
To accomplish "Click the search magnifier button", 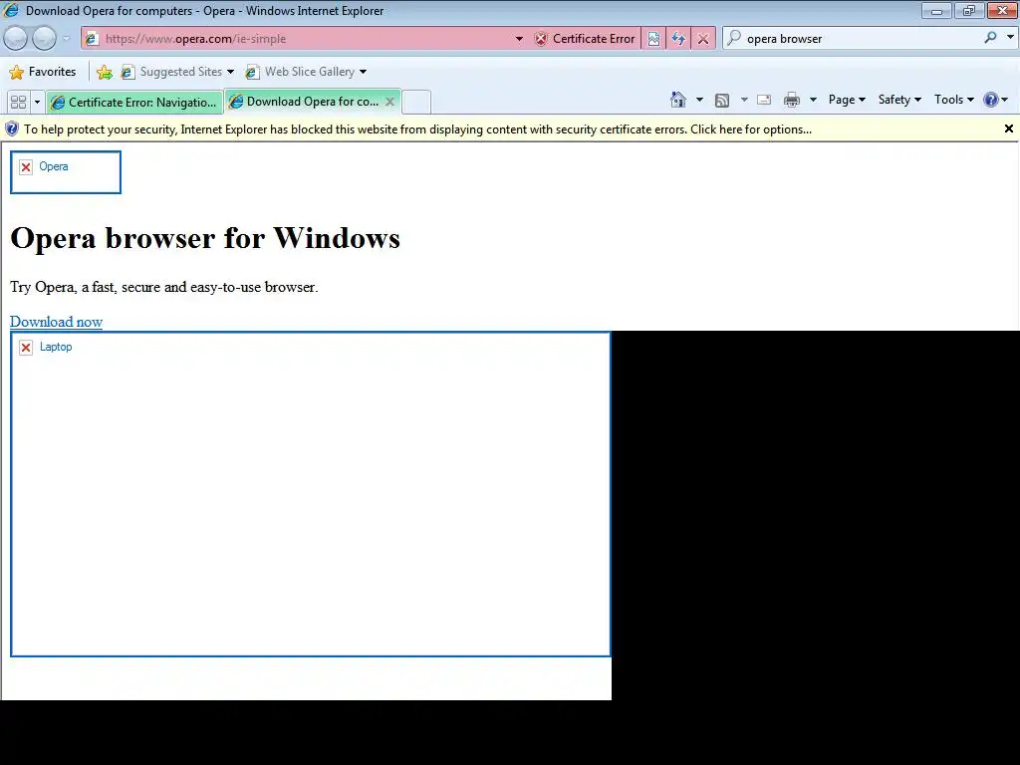I will coord(990,38).
